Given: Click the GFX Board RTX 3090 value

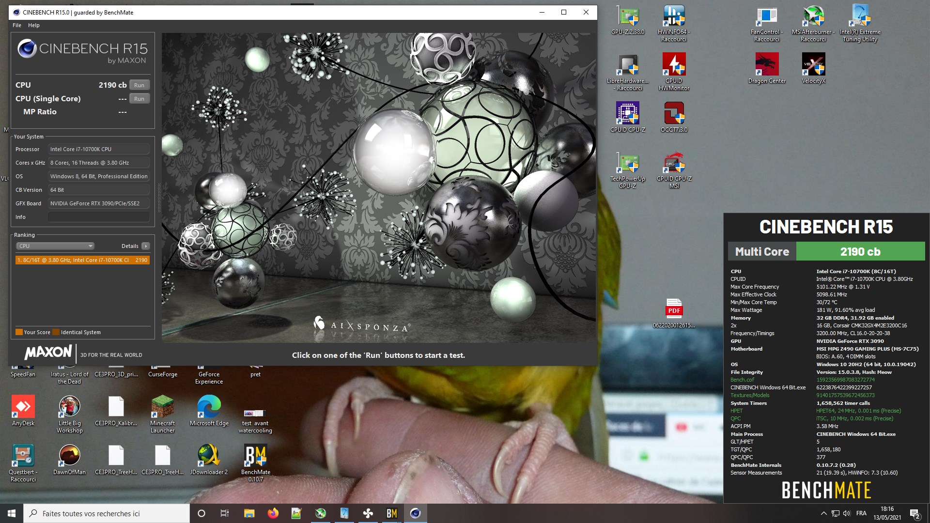Looking at the screenshot, I should [99, 203].
